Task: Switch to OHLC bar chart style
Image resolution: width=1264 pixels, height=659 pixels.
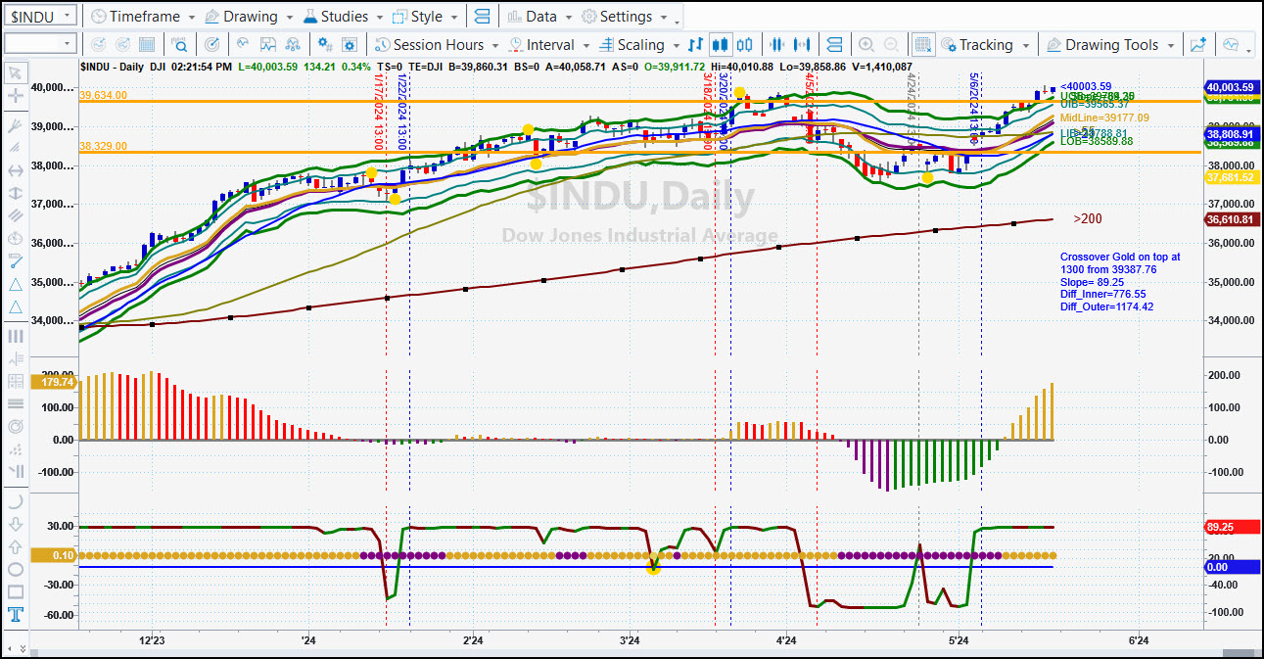Action: pos(696,45)
